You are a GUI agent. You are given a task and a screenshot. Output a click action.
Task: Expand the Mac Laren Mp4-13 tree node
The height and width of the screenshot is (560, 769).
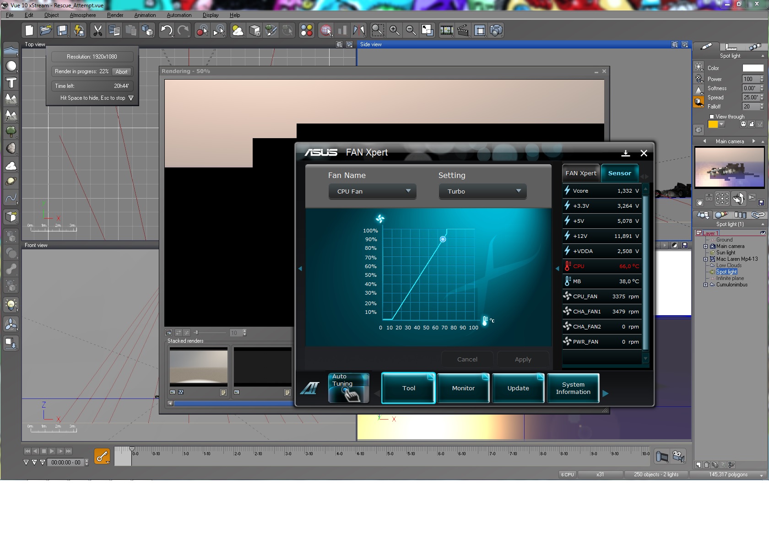[x=705, y=259]
